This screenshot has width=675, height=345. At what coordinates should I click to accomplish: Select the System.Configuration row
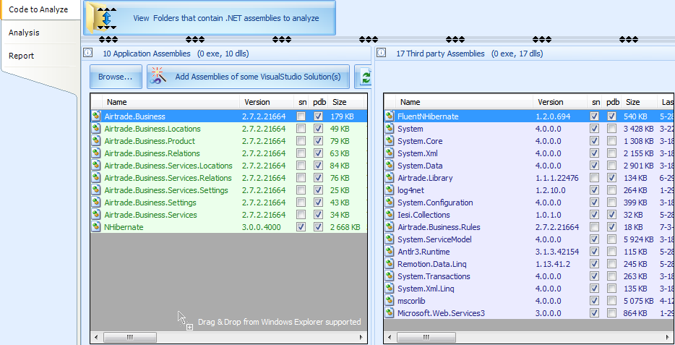click(530, 203)
